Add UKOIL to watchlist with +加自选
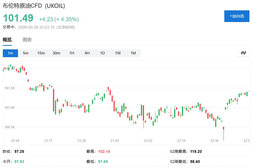254x168 pixels. click(x=237, y=16)
